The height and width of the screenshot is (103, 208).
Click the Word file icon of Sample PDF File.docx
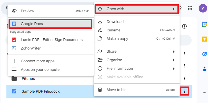point(14,91)
